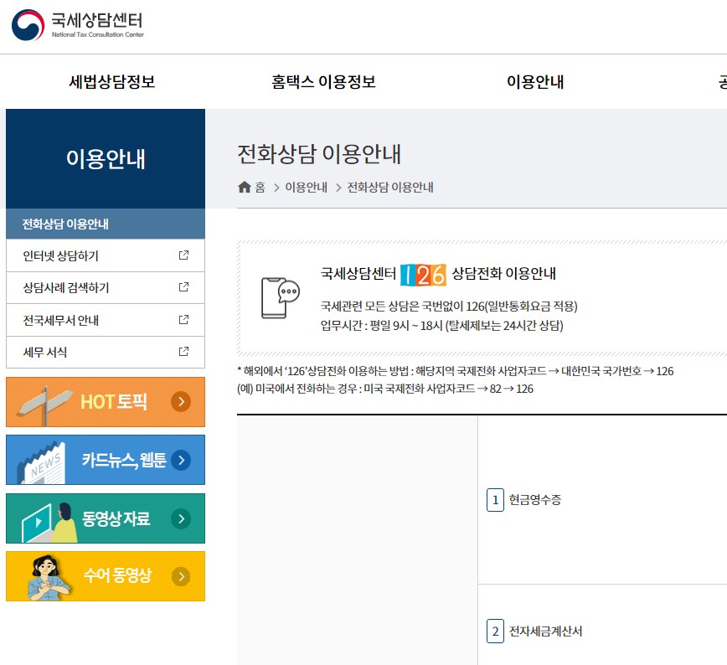Image resolution: width=727 pixels, height=665 pixels.
Task: Click the arrow on HOT 토픽 banner
Action: (x=181, y=402)
